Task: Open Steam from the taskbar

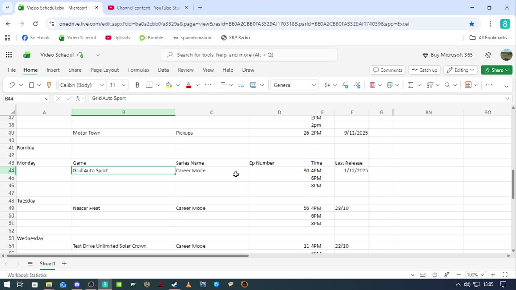Action: 175,284
